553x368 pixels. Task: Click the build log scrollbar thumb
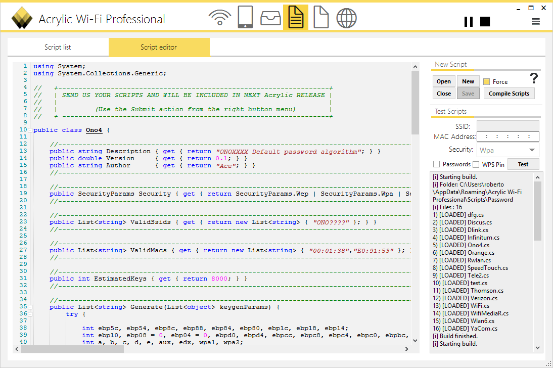coord(537,211)
